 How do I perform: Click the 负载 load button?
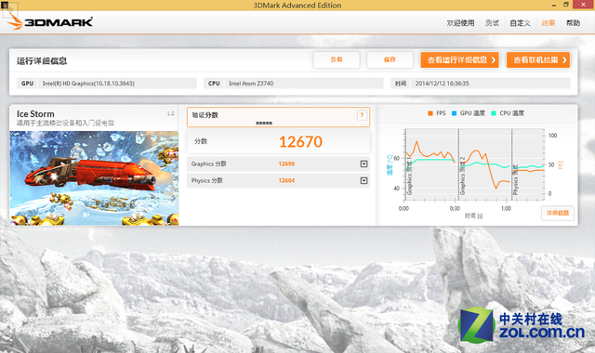coord(337,59)
